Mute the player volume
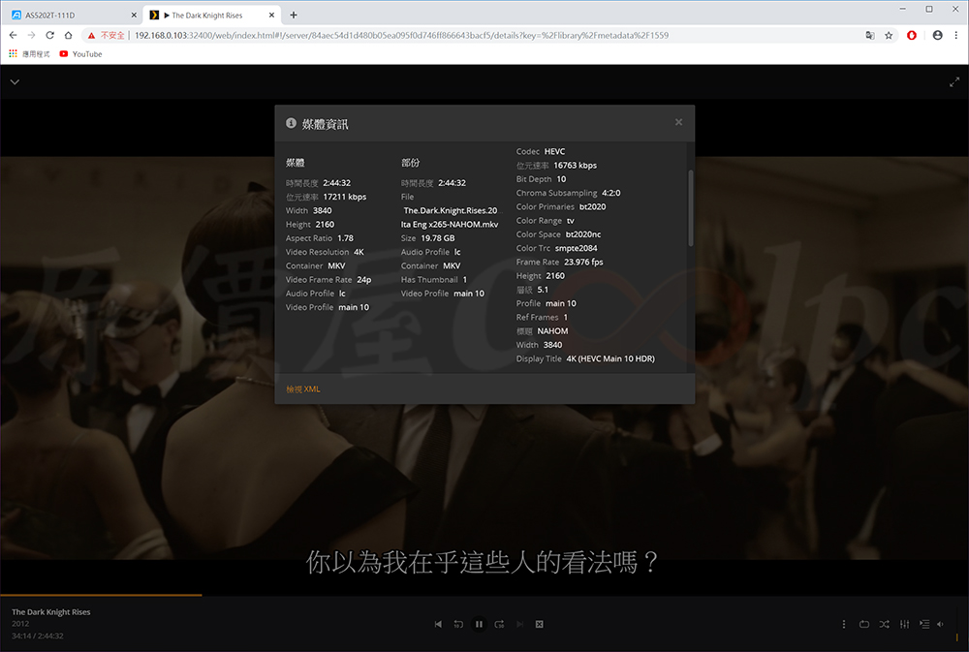This screenshot has height=652, width=969. click(x=941, y=624)
